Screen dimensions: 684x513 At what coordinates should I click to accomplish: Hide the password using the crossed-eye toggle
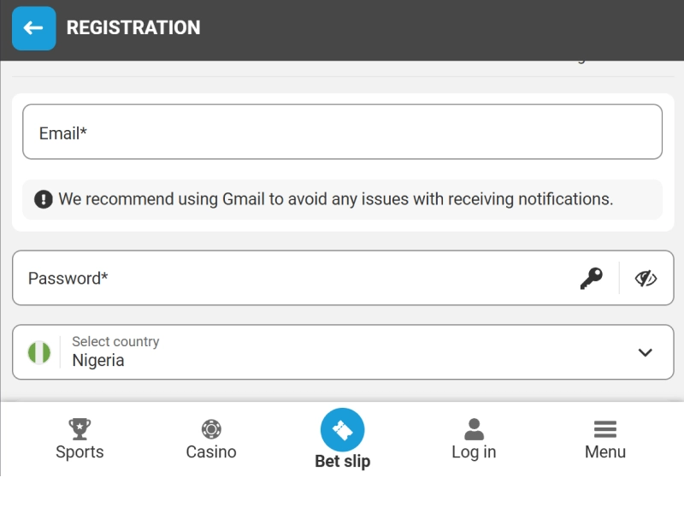click(647, 277)
